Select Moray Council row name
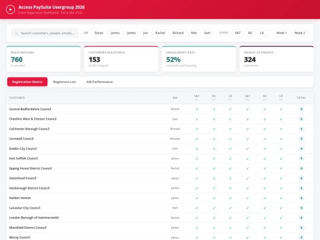 [x=20, y=238]
